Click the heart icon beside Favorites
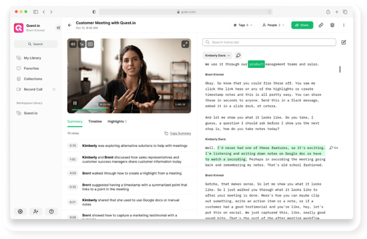The height and width of the screenshot is (239, 367). 19,68
